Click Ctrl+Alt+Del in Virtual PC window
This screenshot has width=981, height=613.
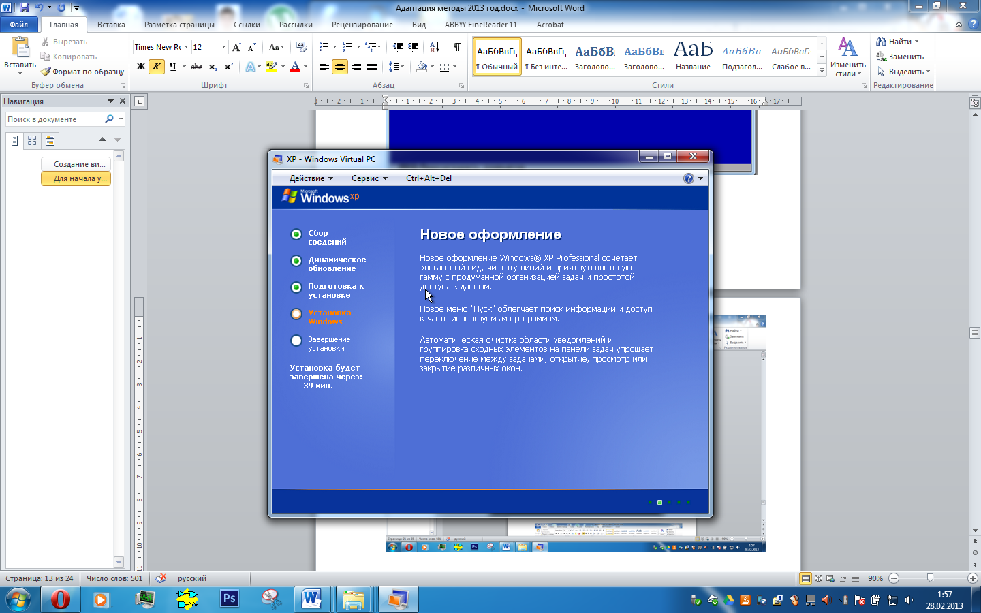click(x=429, y=178)
